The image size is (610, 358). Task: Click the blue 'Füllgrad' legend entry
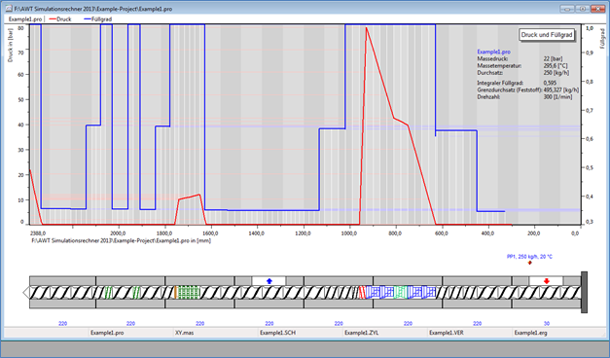[x=97, y=19]
